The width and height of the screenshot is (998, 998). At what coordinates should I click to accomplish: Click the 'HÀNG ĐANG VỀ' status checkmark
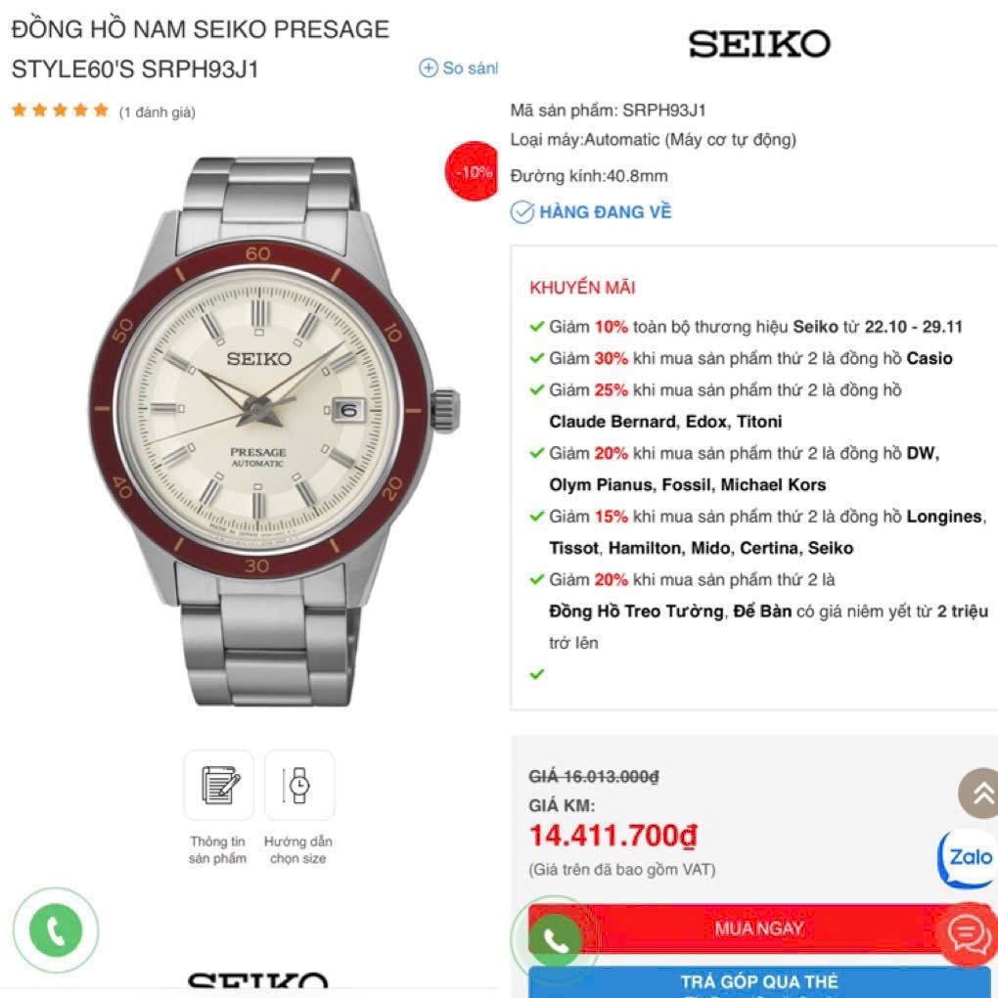[x=522, y=212]
